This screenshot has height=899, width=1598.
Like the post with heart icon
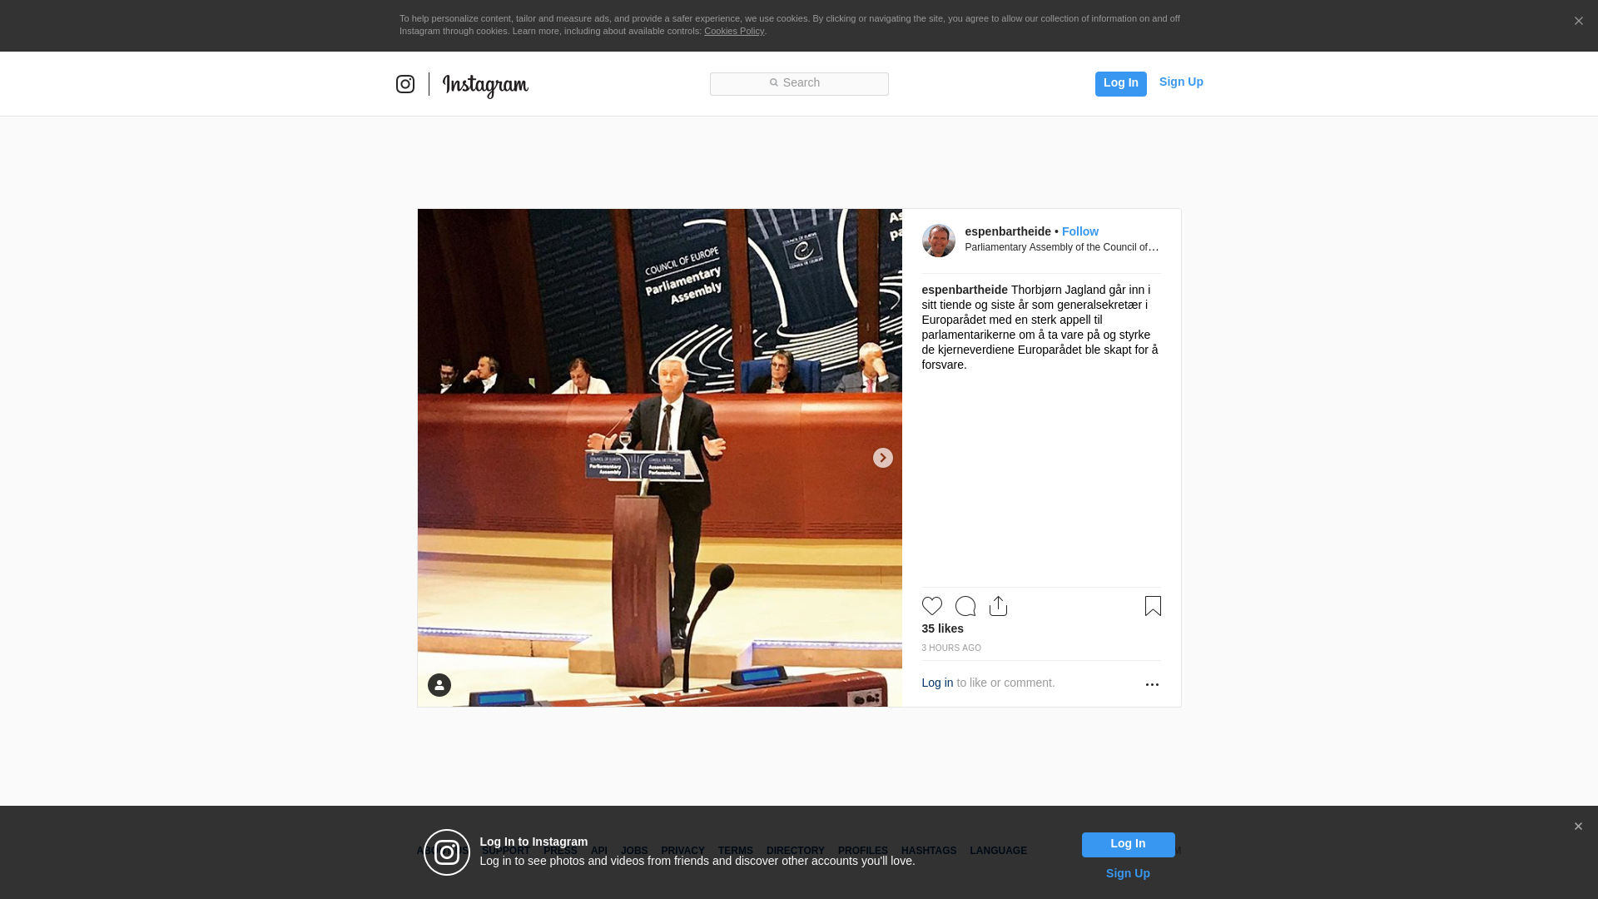931,606
